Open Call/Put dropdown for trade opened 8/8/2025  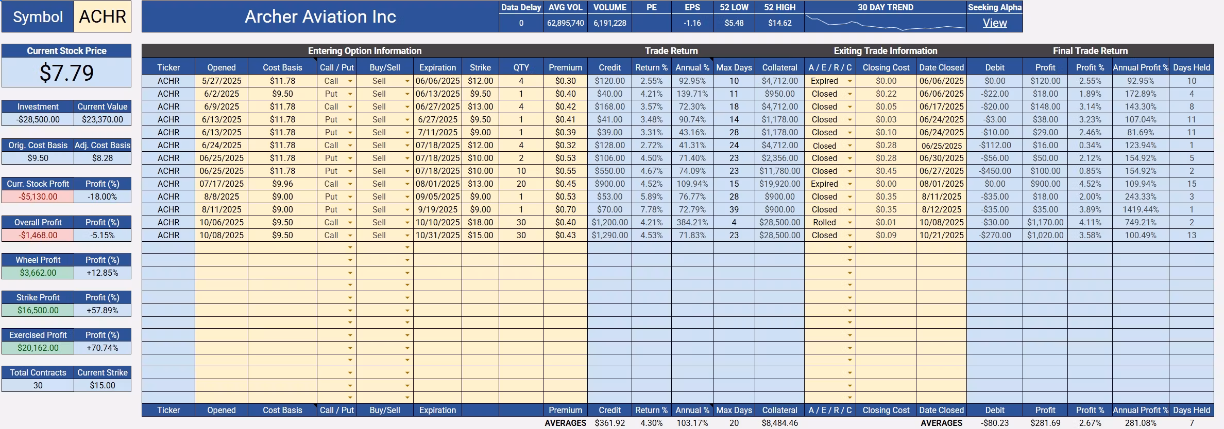pos(350,197)
